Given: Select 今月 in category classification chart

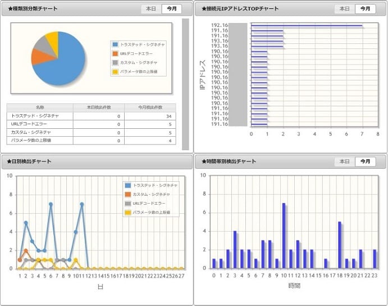Looking at the screenshot, I should click(172, 9).
